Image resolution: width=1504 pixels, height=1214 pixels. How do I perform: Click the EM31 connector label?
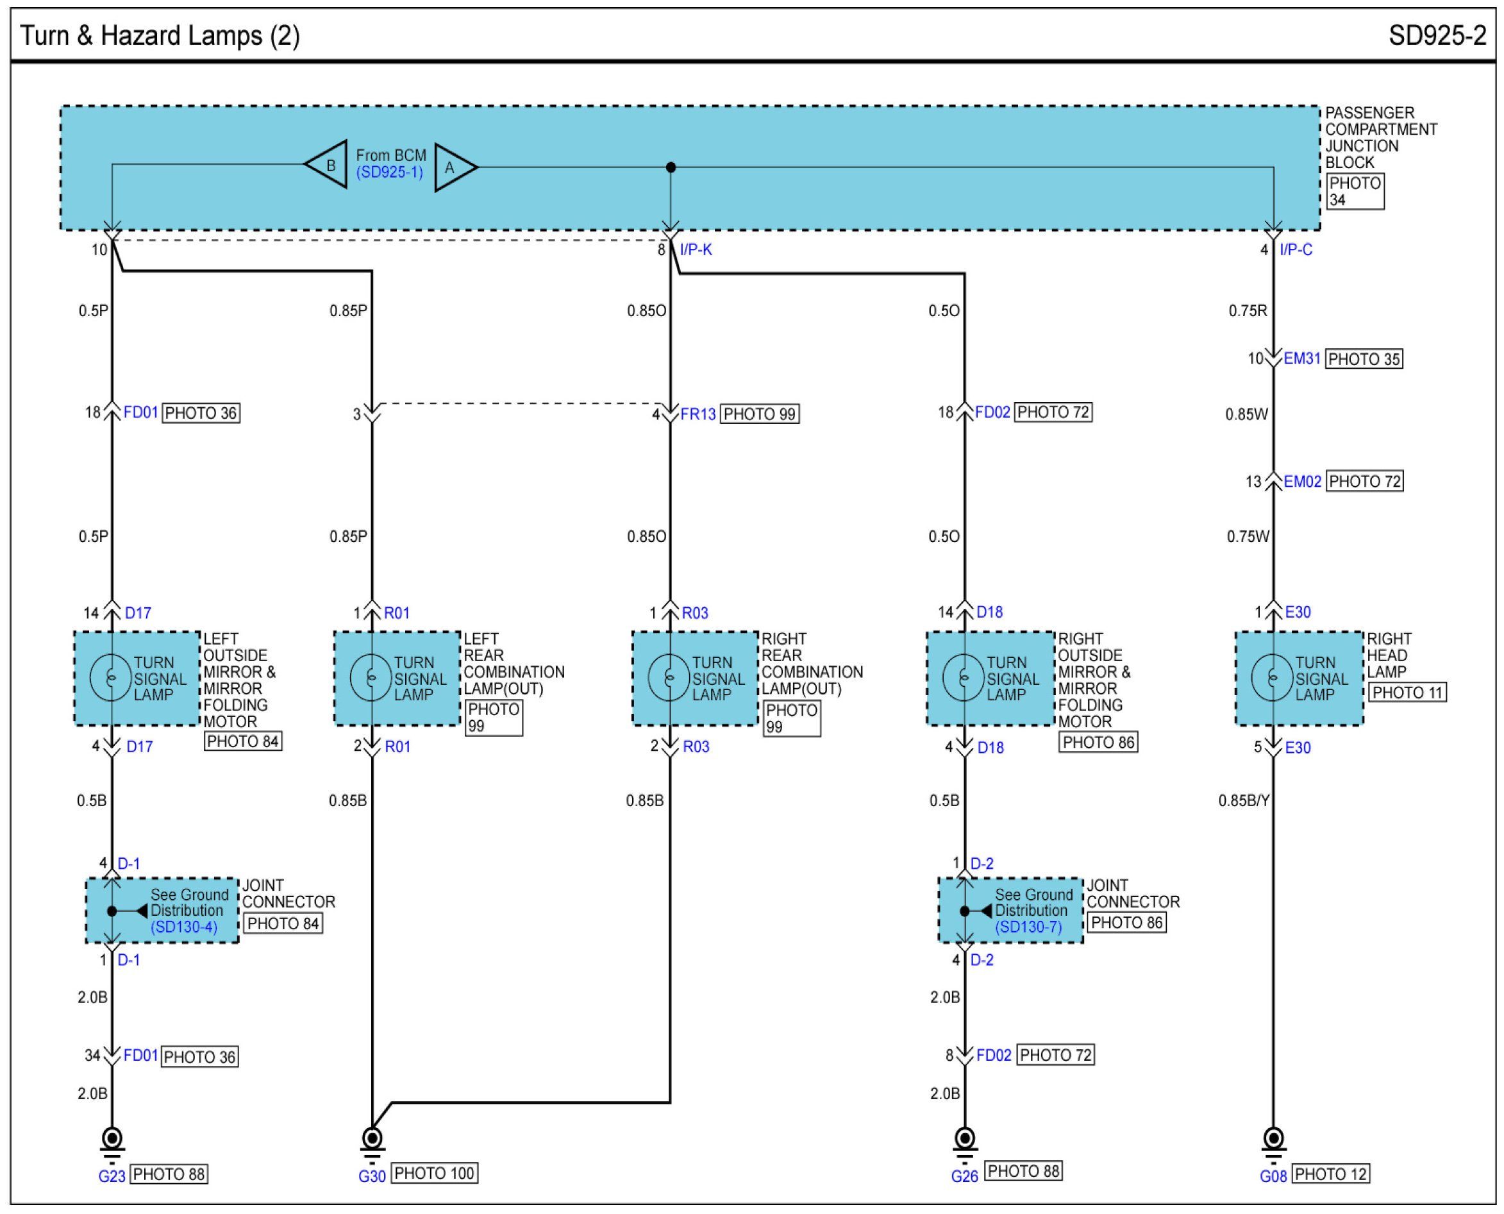[1302, 358]
